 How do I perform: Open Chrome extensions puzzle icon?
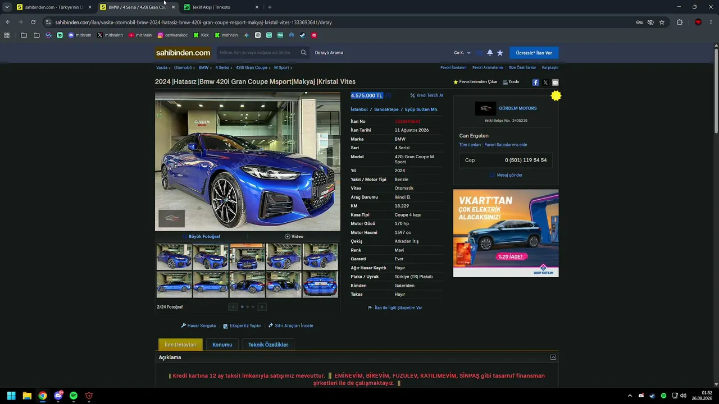pyautogui.click(x=680, y=22)
